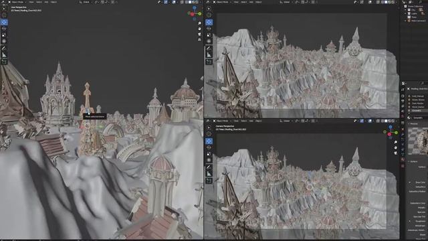Viewport: 428px width, 241px height.
Task: Select the Select Box tool in top-right viewport
Action: pos(209,9)
